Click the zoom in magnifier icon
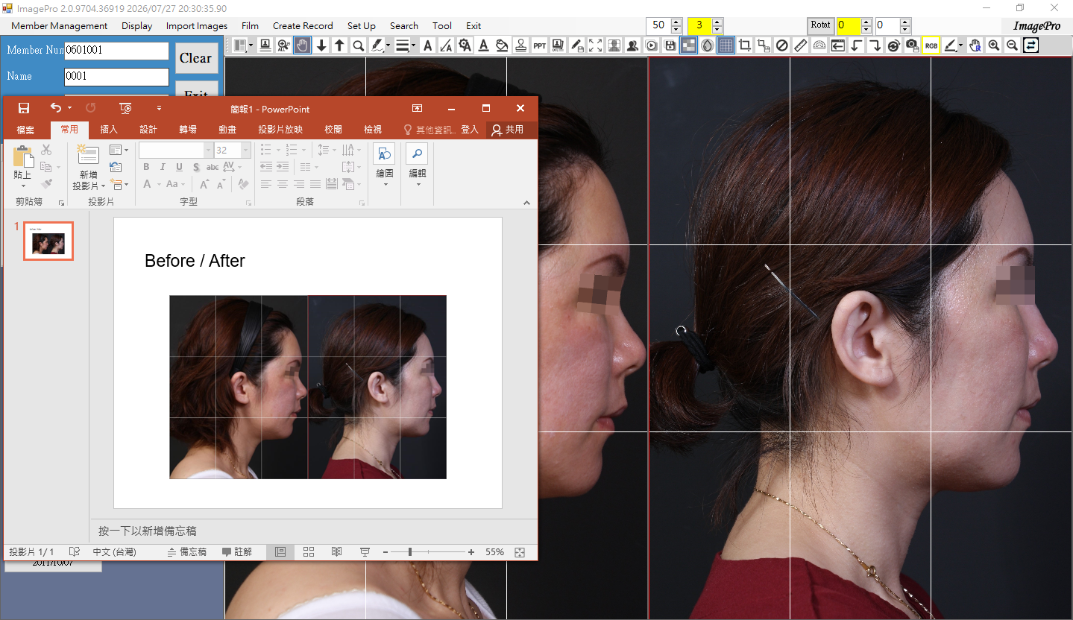1073x620 pixels. tap(994, 45)
